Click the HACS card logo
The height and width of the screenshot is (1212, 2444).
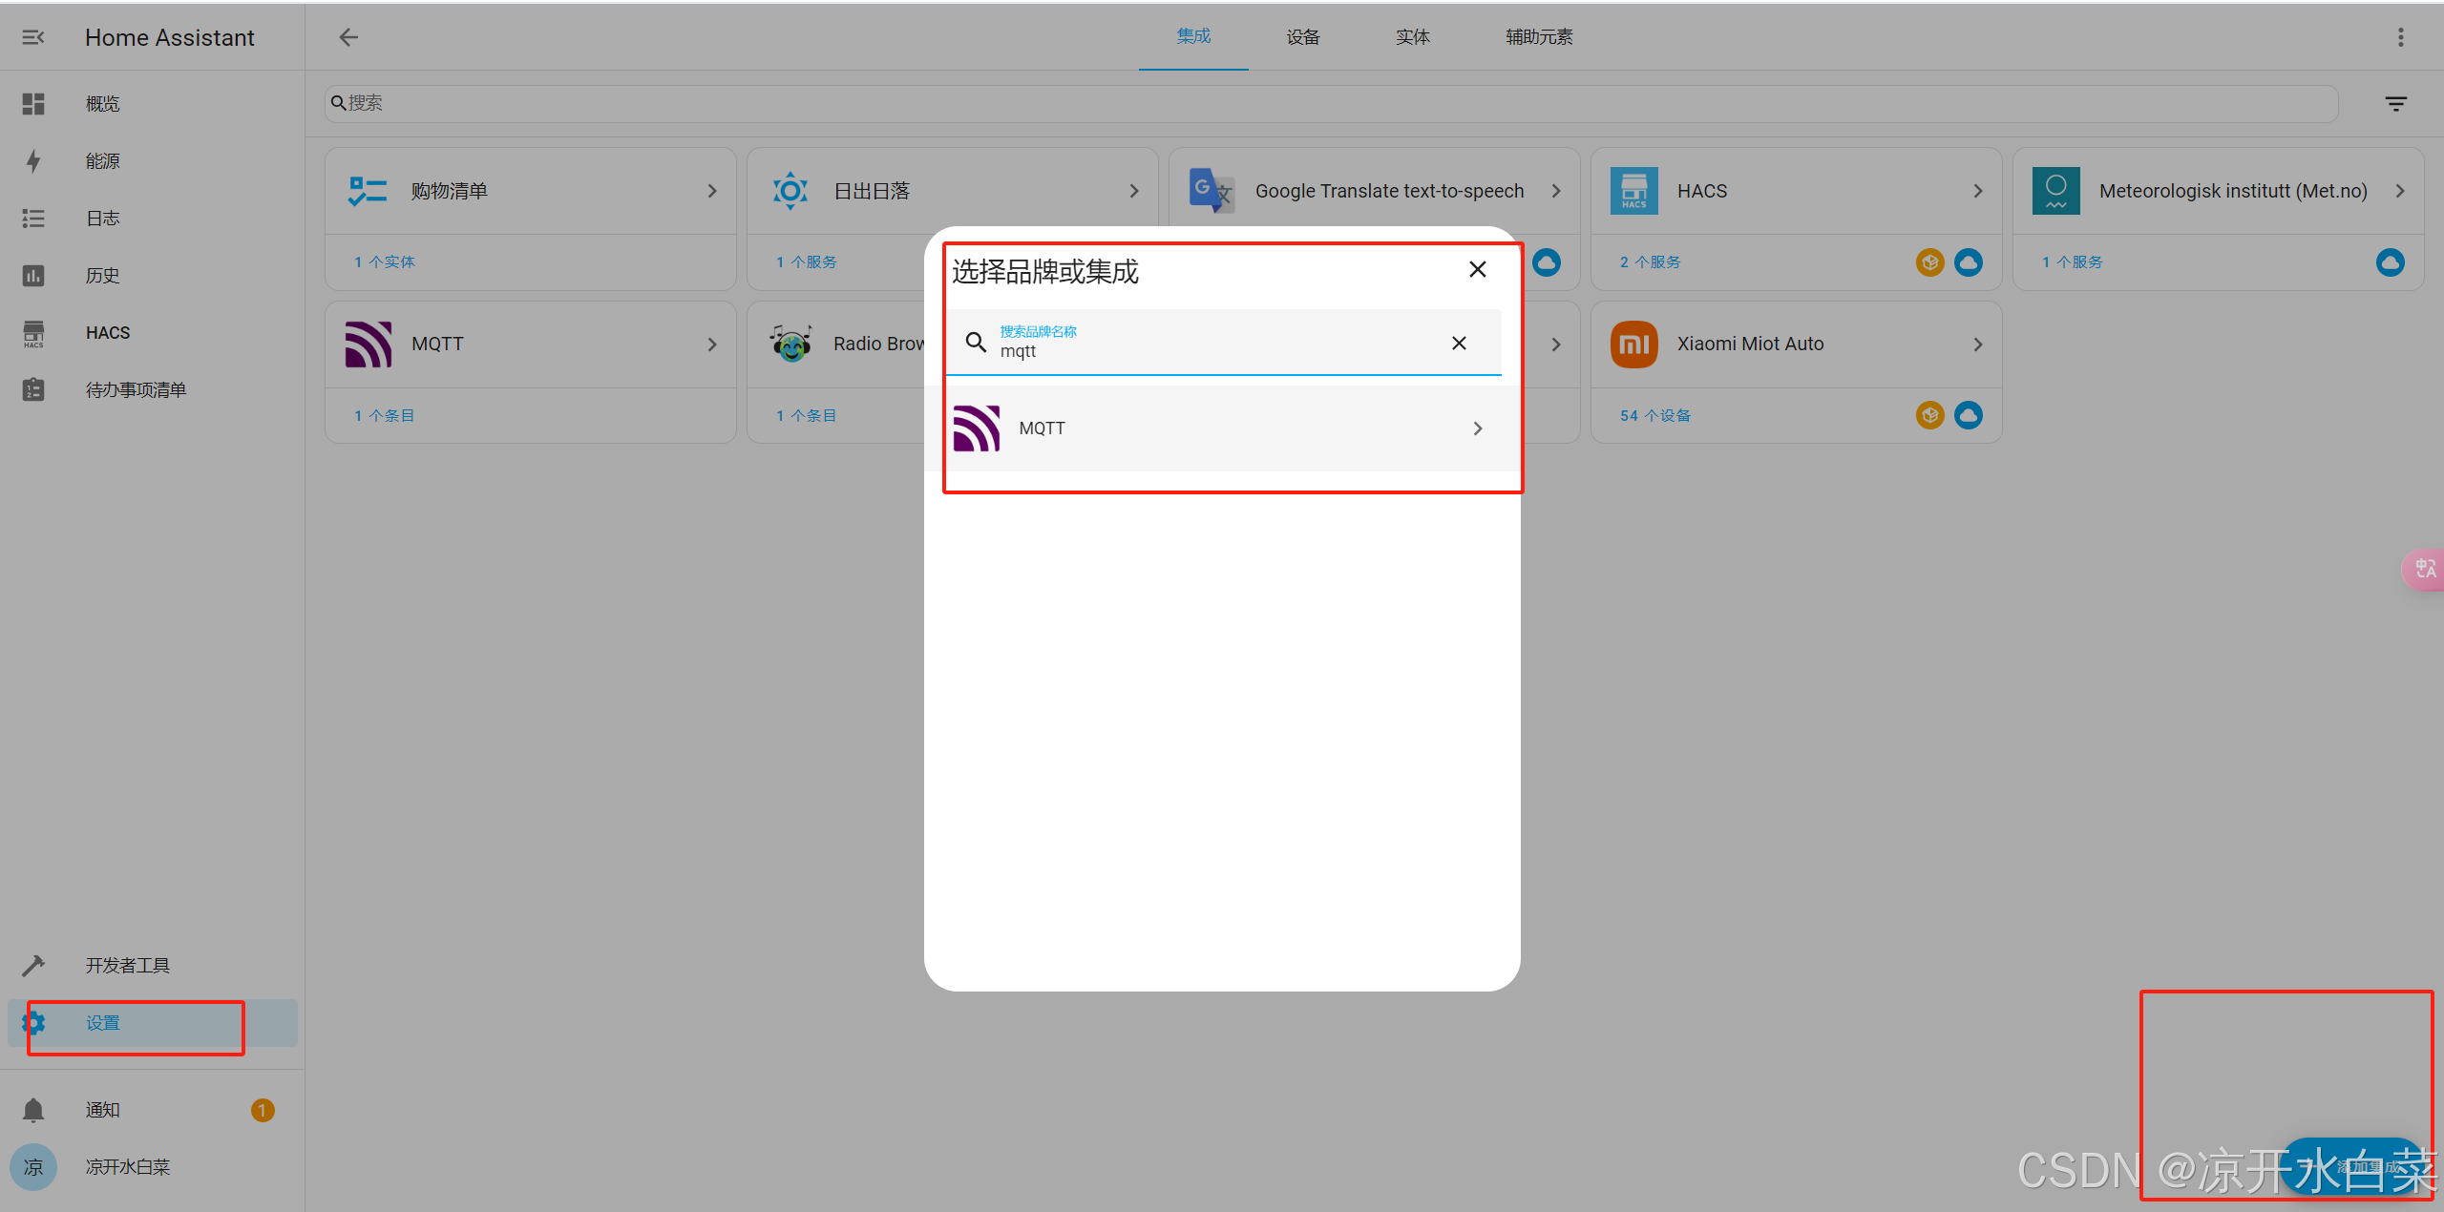click(x=1634, y=191)
